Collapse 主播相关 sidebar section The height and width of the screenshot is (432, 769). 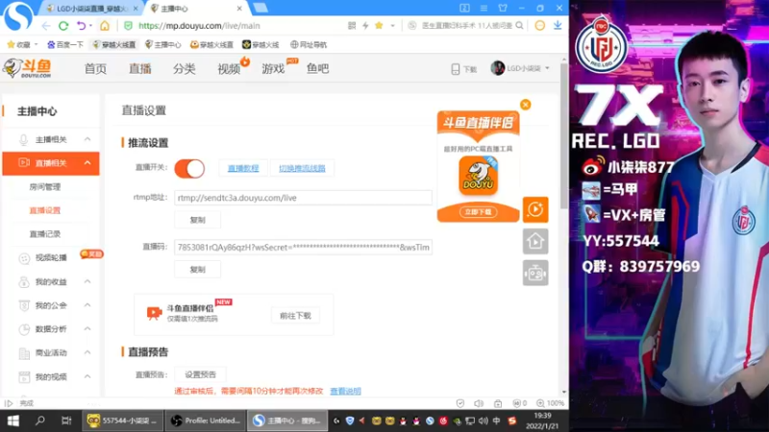pyautogui.click(x=87, y=139)
